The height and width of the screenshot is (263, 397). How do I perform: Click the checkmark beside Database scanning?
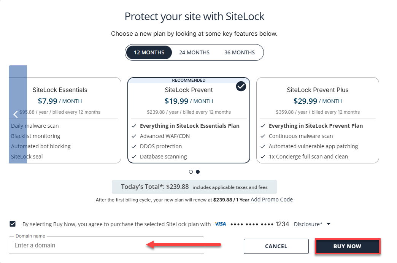point(134,157)
